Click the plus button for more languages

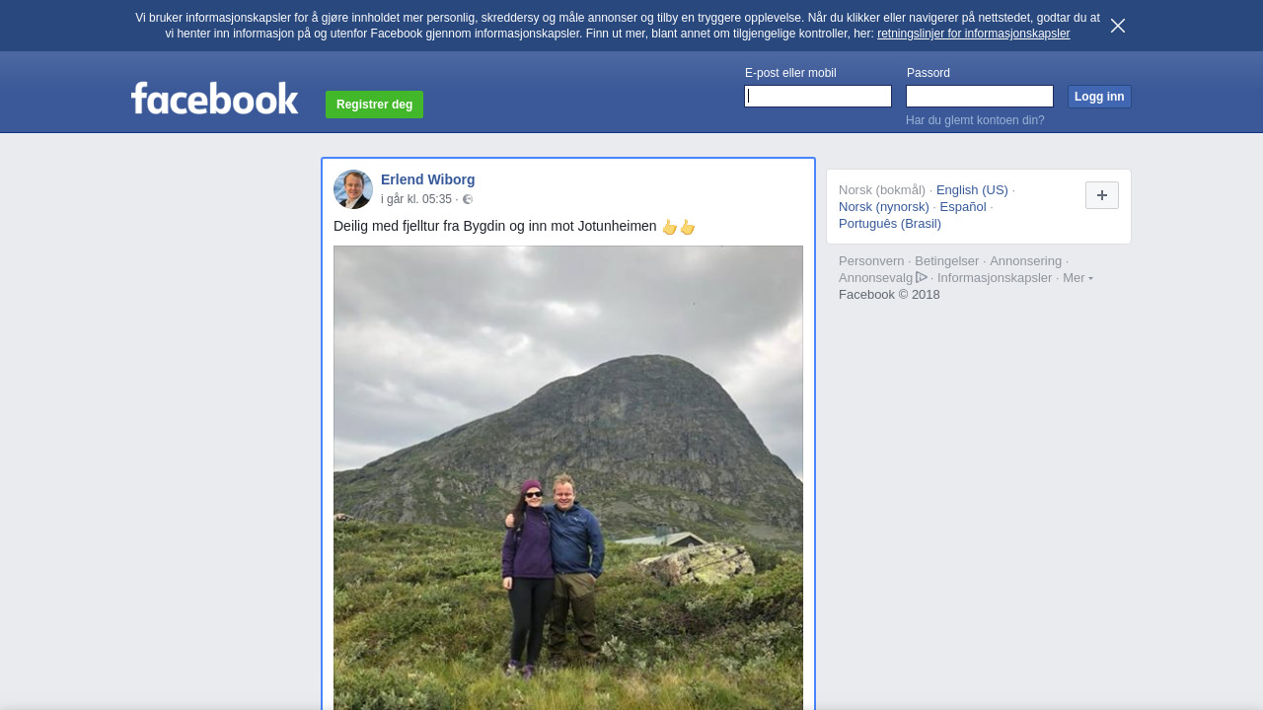(1102, 195)
